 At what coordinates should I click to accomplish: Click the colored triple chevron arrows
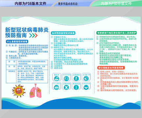pyautogui.click(x=33, y=35)
